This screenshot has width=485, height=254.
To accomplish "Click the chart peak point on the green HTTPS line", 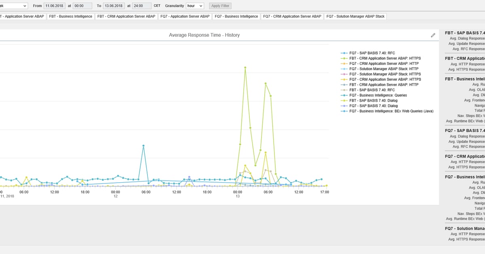I will point(245,68).
